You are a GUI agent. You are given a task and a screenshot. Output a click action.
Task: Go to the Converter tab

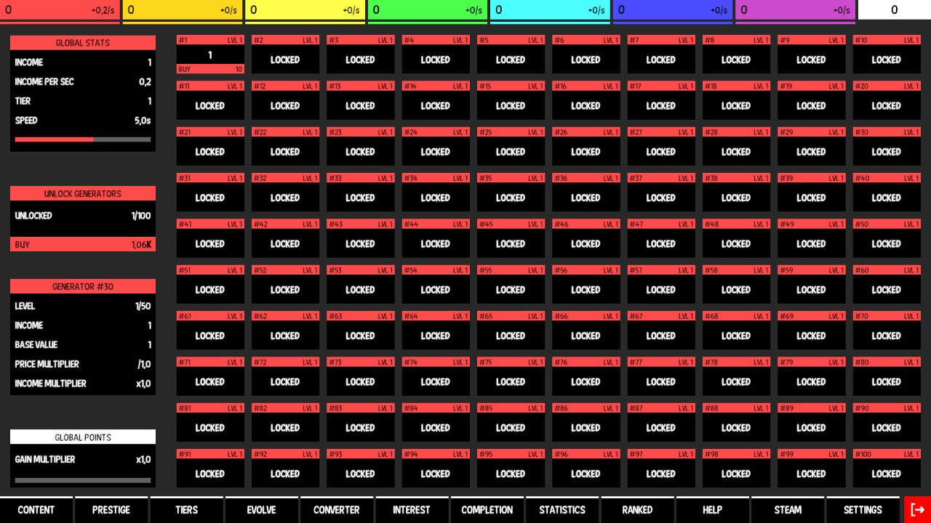click(336, 510)
